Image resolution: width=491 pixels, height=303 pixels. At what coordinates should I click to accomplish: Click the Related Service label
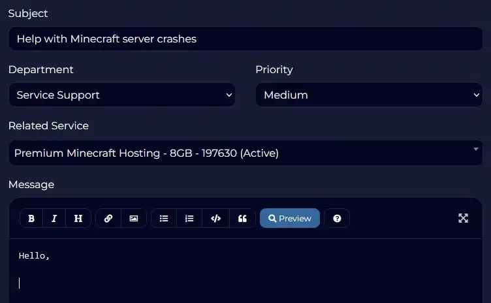48,125
